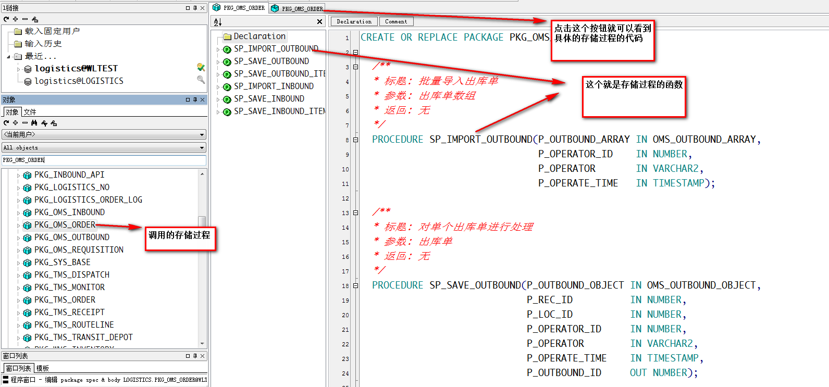Pin the 窗口列表 panel
Screen dimensions: 829x387
195,356
